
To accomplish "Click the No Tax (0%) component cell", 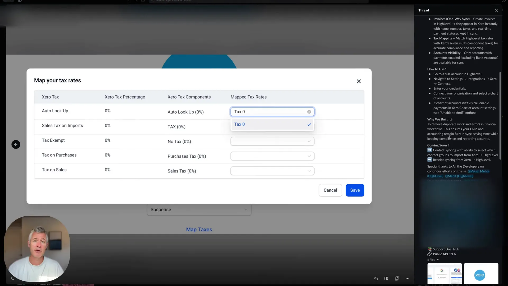I will [179, 142].
